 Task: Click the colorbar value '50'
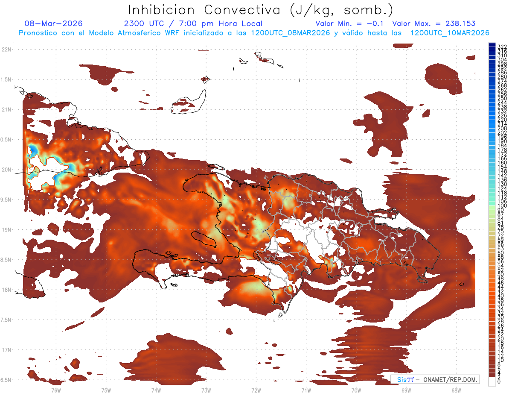[x=501, y=274]
